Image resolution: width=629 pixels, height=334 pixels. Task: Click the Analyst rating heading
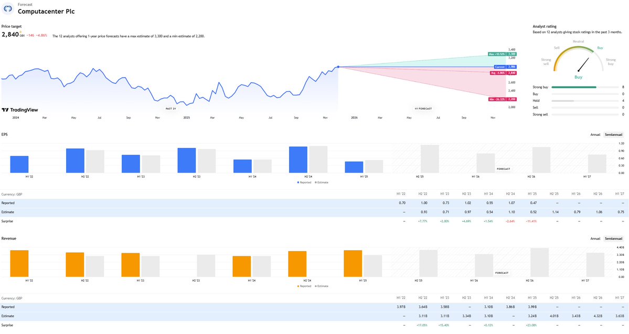pyautogui.click(x=545, y=26)
